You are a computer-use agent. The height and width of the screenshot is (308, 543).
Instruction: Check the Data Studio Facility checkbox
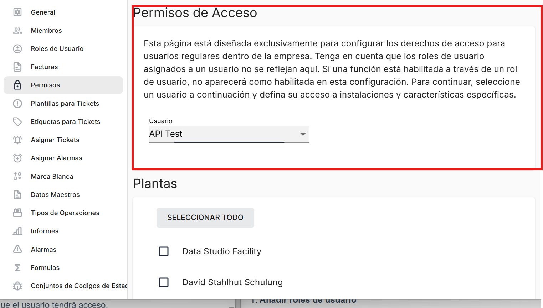[164, 251]
